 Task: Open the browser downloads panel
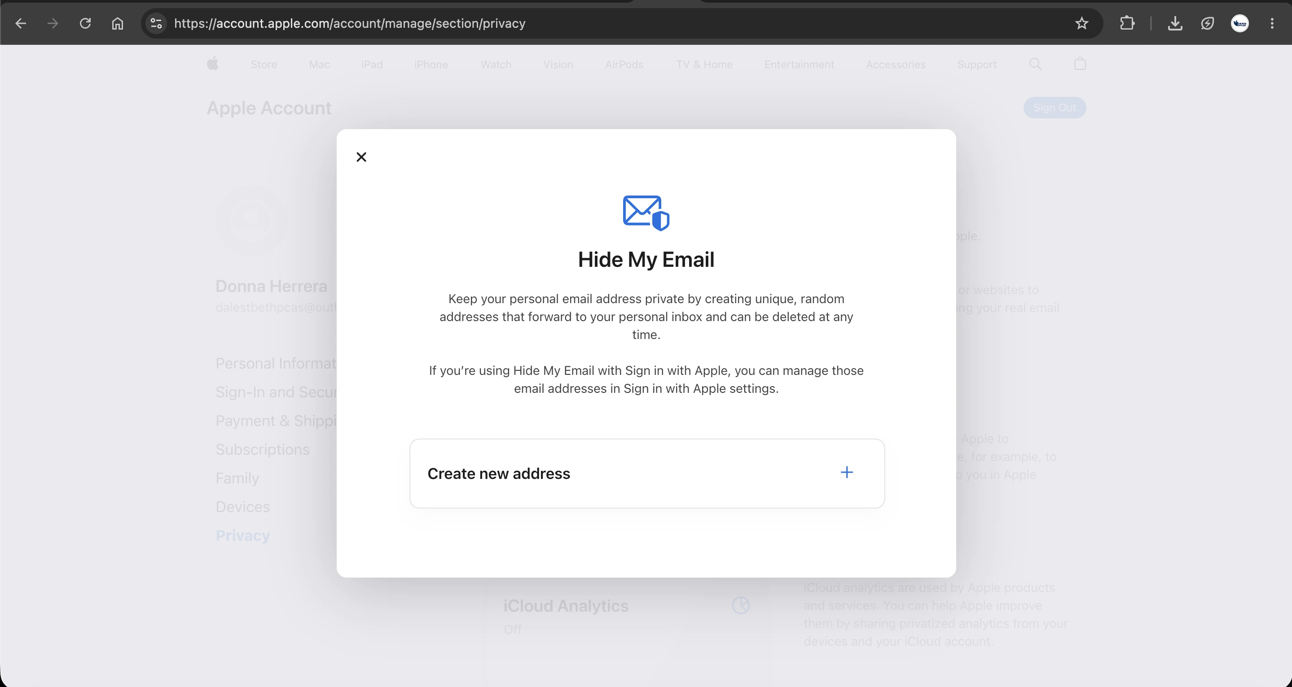coord(1175,23)
